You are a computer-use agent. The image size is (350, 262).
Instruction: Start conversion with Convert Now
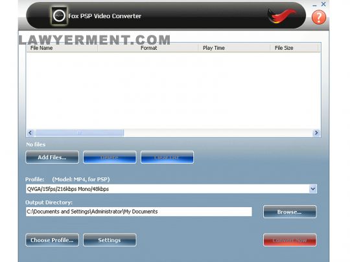pos(290,240)
